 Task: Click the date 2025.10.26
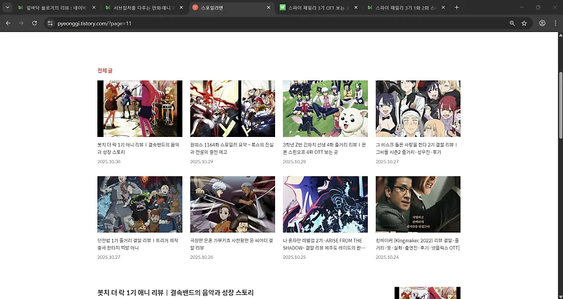click(x=202, y=257)
